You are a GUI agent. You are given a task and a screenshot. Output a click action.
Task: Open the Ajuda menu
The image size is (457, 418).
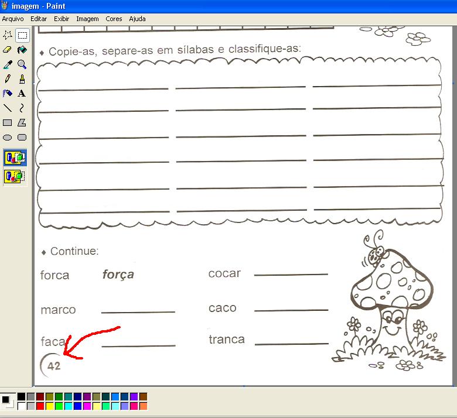pyautogui.click(x=137, y=19)
